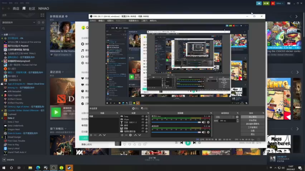This screenshot has height=171, width=305.
Task: Adjust transition duration 300 ms stepper arrows
Action: point(238,120)
